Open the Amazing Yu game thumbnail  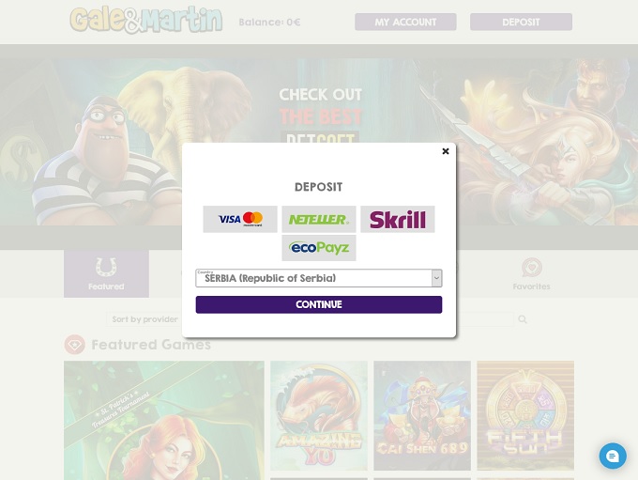[319, 415]
